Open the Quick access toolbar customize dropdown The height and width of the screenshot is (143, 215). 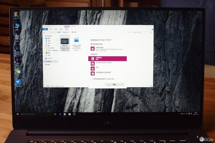[x=51, y=27]
